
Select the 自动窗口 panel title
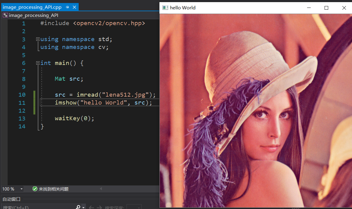(x=11, y=199)
